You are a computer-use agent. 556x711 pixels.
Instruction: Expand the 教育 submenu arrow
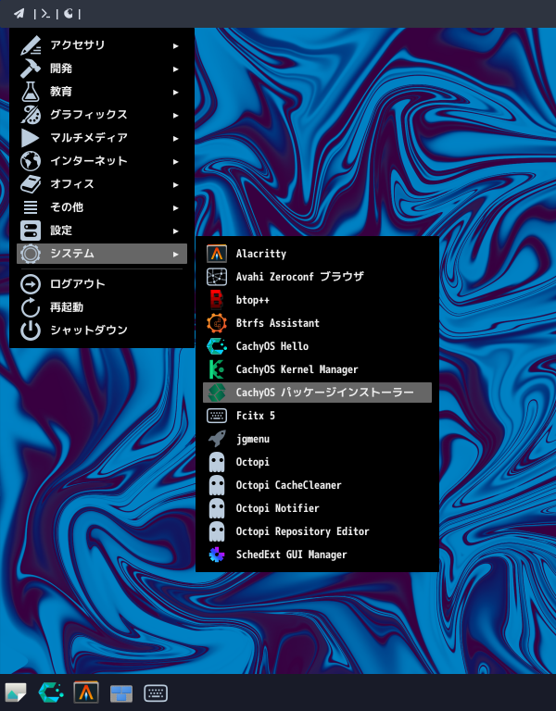click(x=176, y=92)
